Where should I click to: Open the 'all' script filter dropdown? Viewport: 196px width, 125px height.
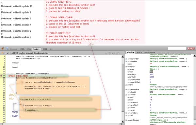click(8, 53)
